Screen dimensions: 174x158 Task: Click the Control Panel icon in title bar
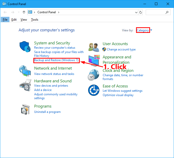coord(4,4)
